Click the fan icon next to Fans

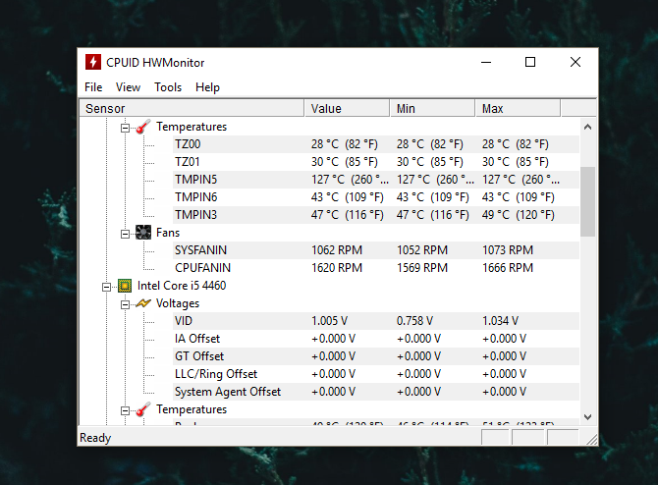[x=143, y=233]
